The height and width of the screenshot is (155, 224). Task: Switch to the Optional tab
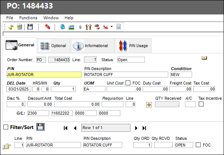[53, 46]
